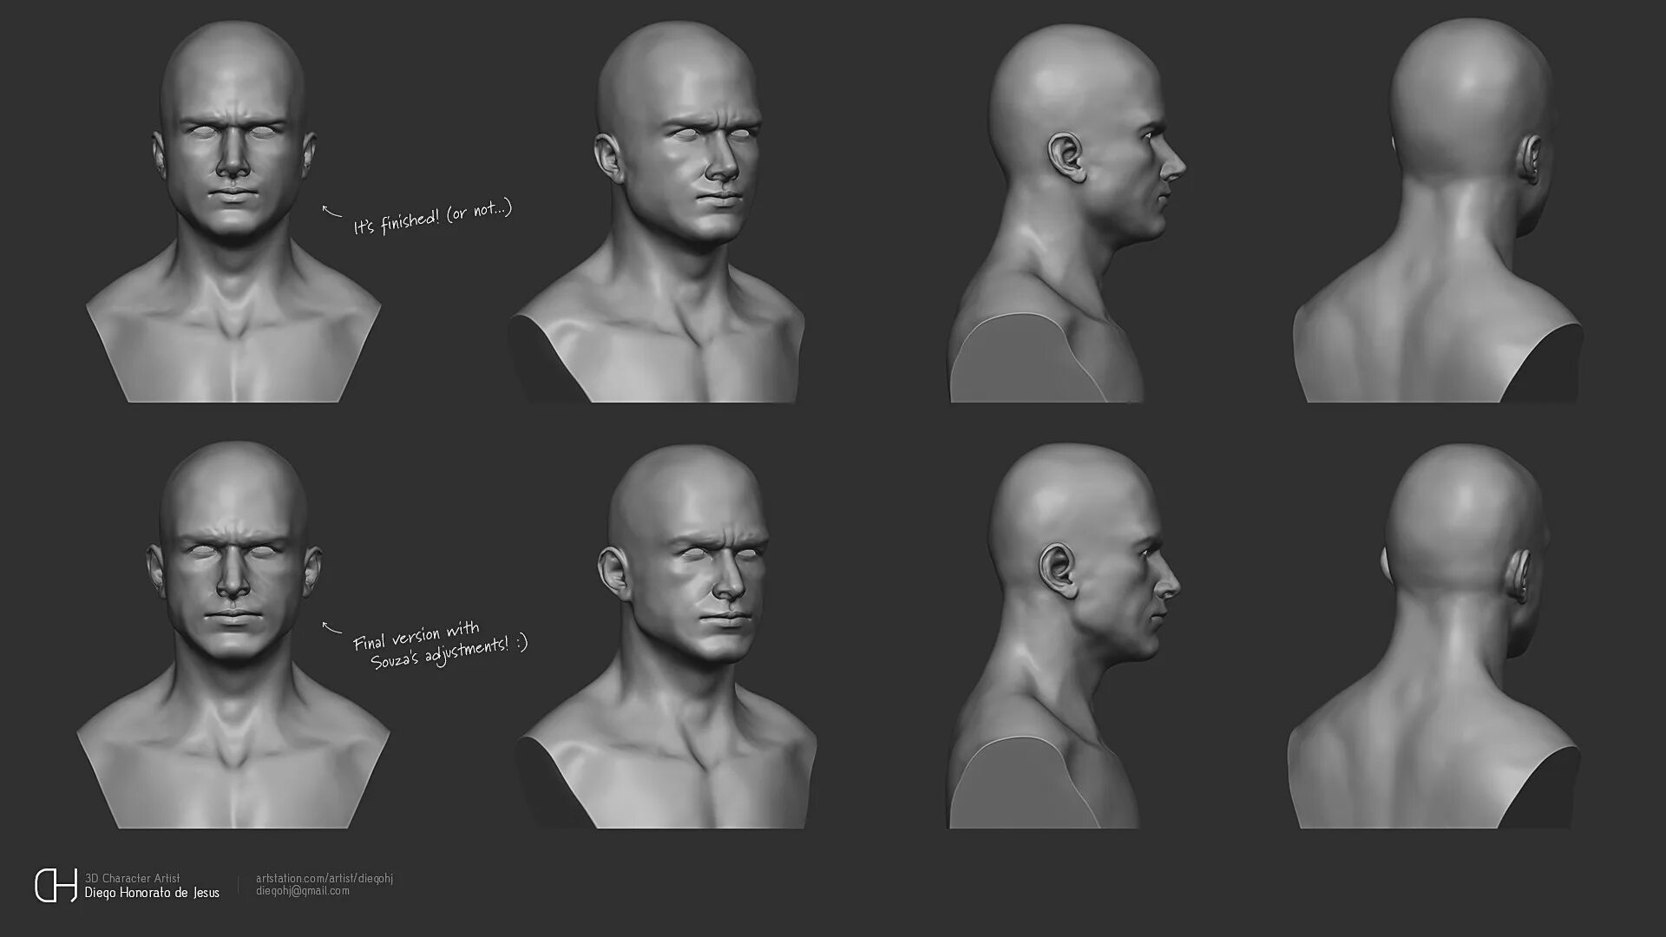Click the diegohj@gmail.com email address

coord(302,891)
